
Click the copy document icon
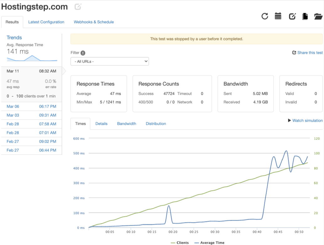pyautogui.click(x=305, y=16)
